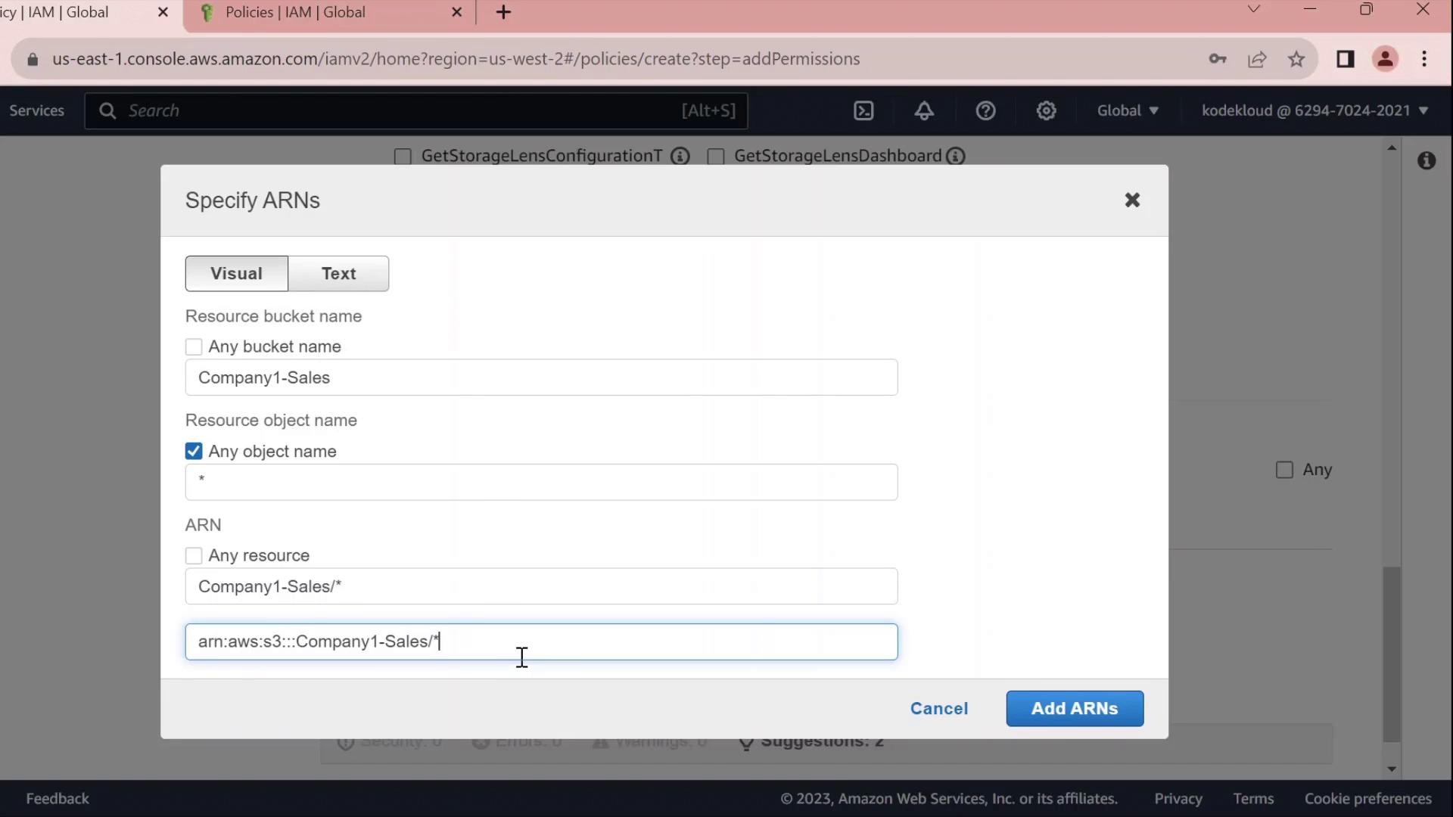Click the password key icon
The height and width of the screenshot is (817, 1453).
pyautogui.click(x=1217, y=59)
